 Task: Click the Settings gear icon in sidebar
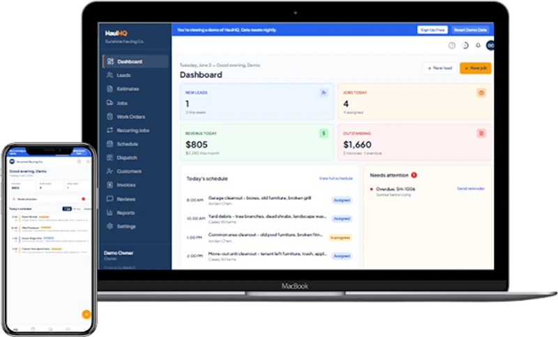tap(110, 226)
